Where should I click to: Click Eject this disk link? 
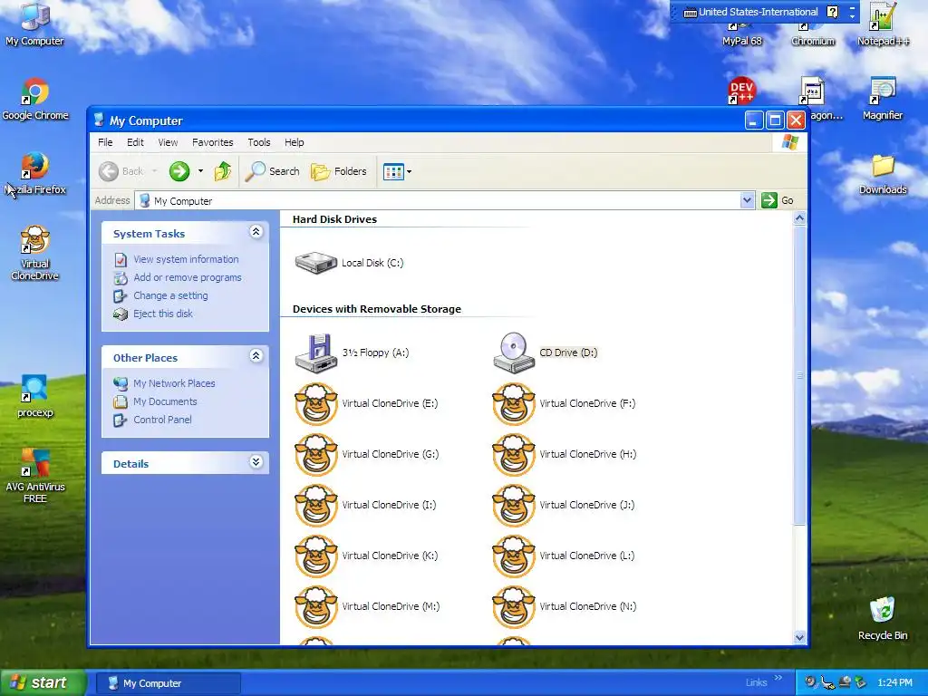[163, 314]
